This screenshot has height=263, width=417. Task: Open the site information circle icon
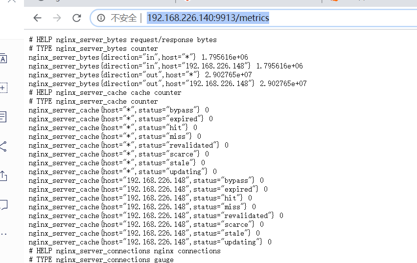pyautogui.click(x=101, y=18)
